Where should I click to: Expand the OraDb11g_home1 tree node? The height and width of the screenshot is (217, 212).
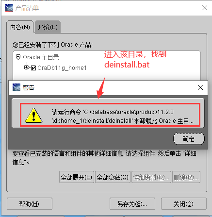pos(26,67)
